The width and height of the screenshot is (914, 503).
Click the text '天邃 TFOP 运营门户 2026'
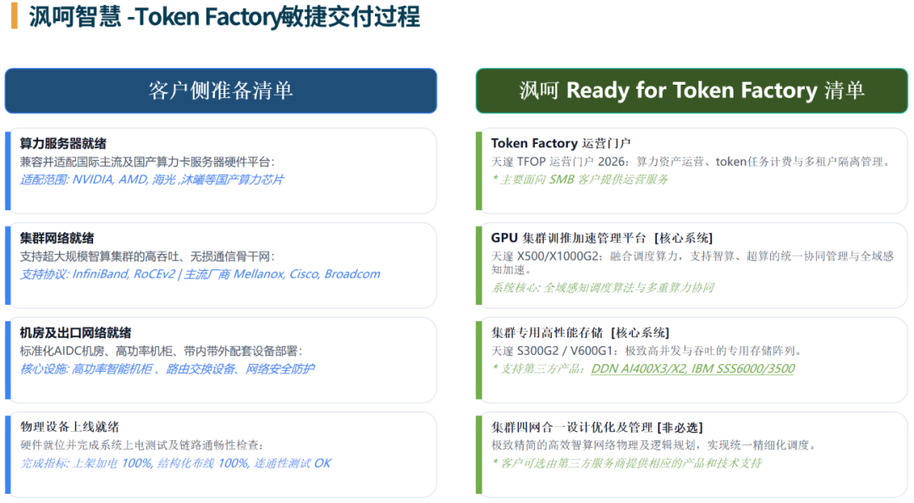coord(559,162)
